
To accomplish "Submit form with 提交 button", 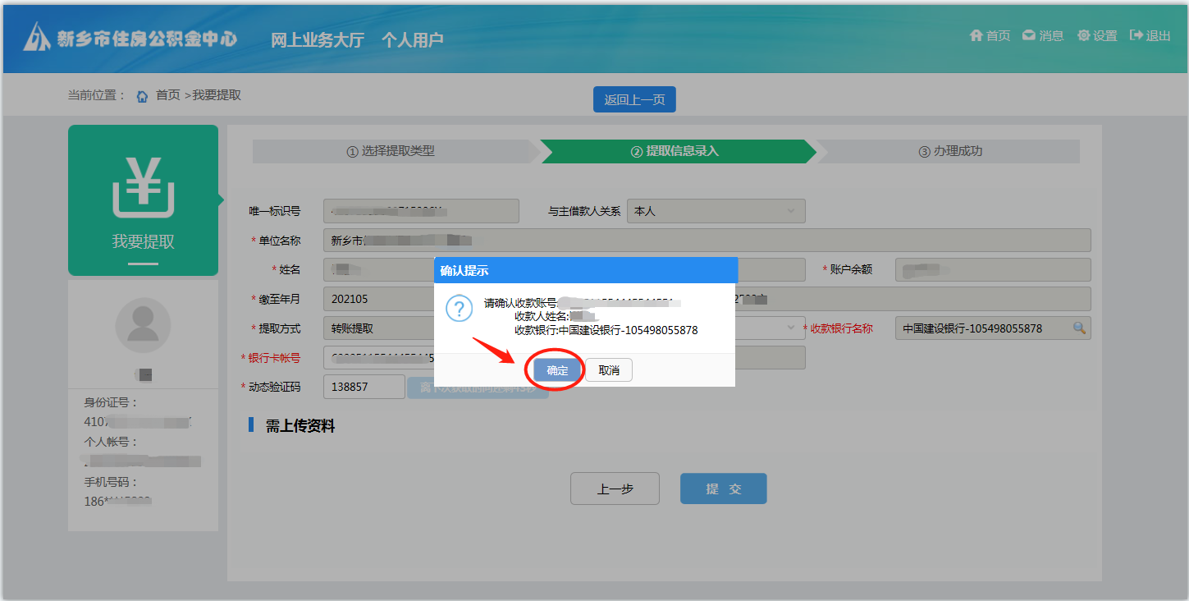I will (x=723, y=489).
